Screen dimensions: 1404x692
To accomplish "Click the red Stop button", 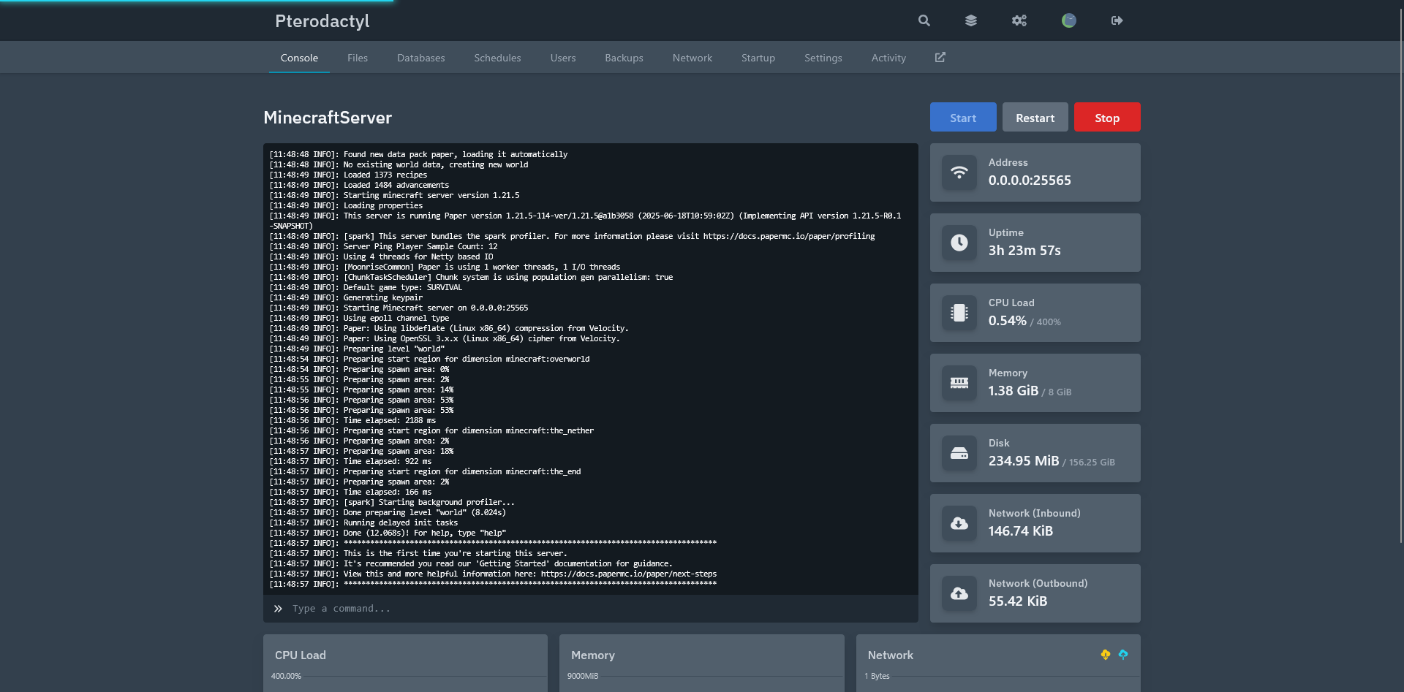I will click(x=1107, y=117).
